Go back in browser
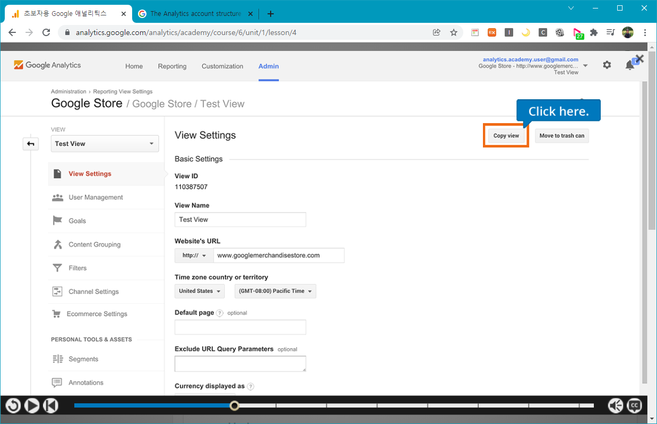 coord(12,32)
